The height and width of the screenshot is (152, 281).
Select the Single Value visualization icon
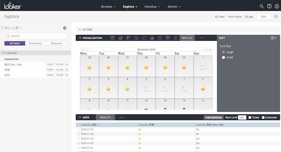175,38
